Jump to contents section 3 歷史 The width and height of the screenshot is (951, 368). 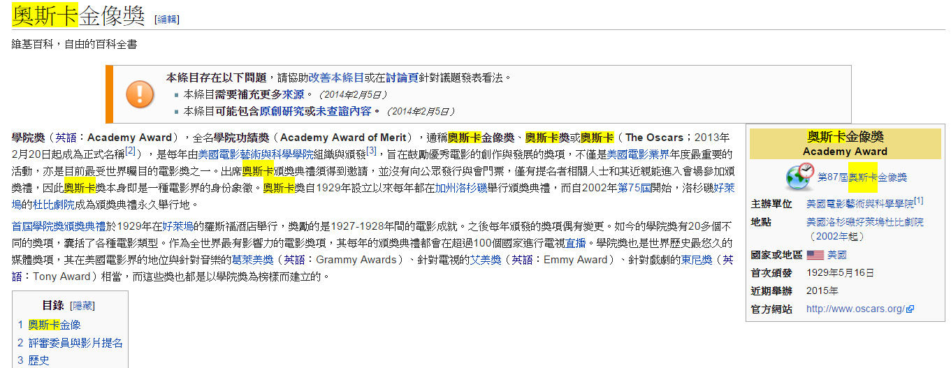coord(34,361)
